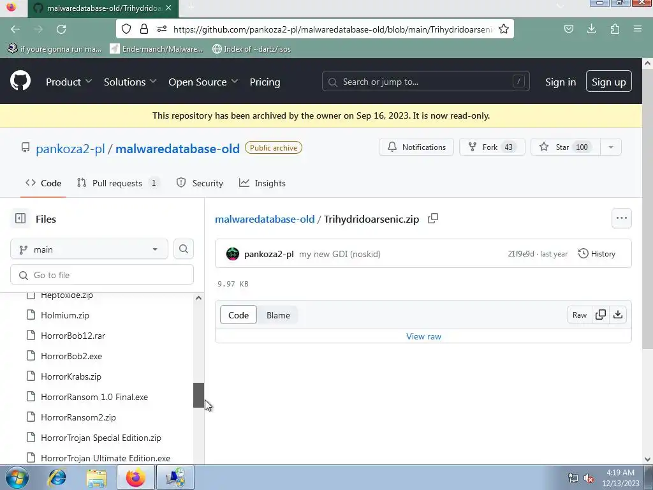Switch to the Code repository tab

tap(43, 183)
